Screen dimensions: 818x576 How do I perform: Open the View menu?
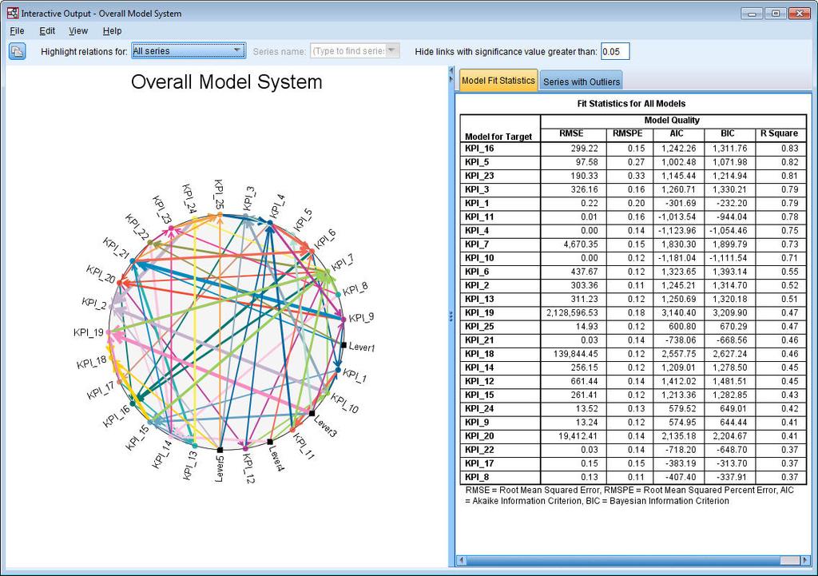(78, 31)
